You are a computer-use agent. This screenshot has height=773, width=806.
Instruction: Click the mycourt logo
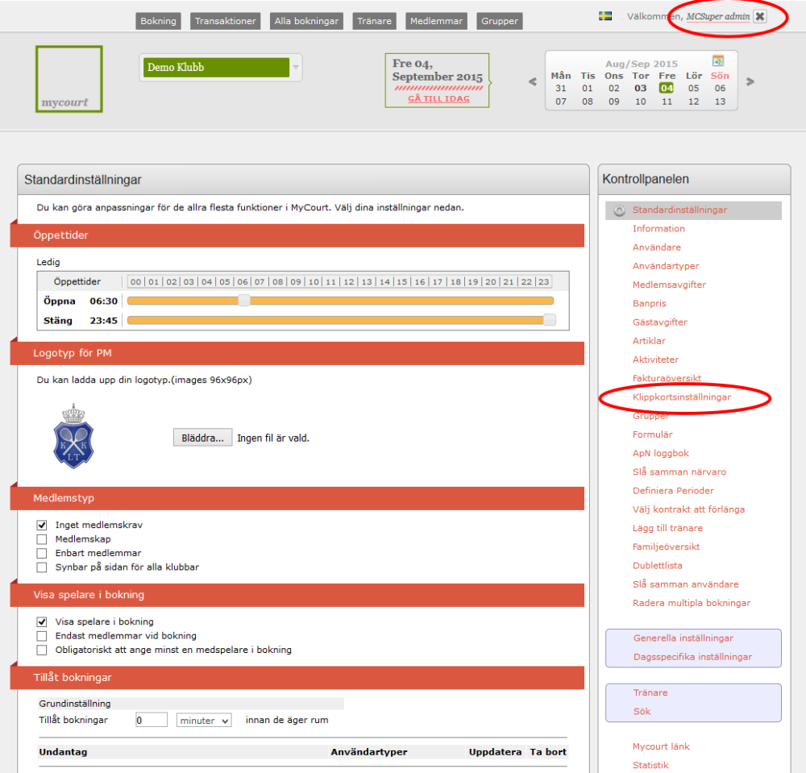(69, 79)
